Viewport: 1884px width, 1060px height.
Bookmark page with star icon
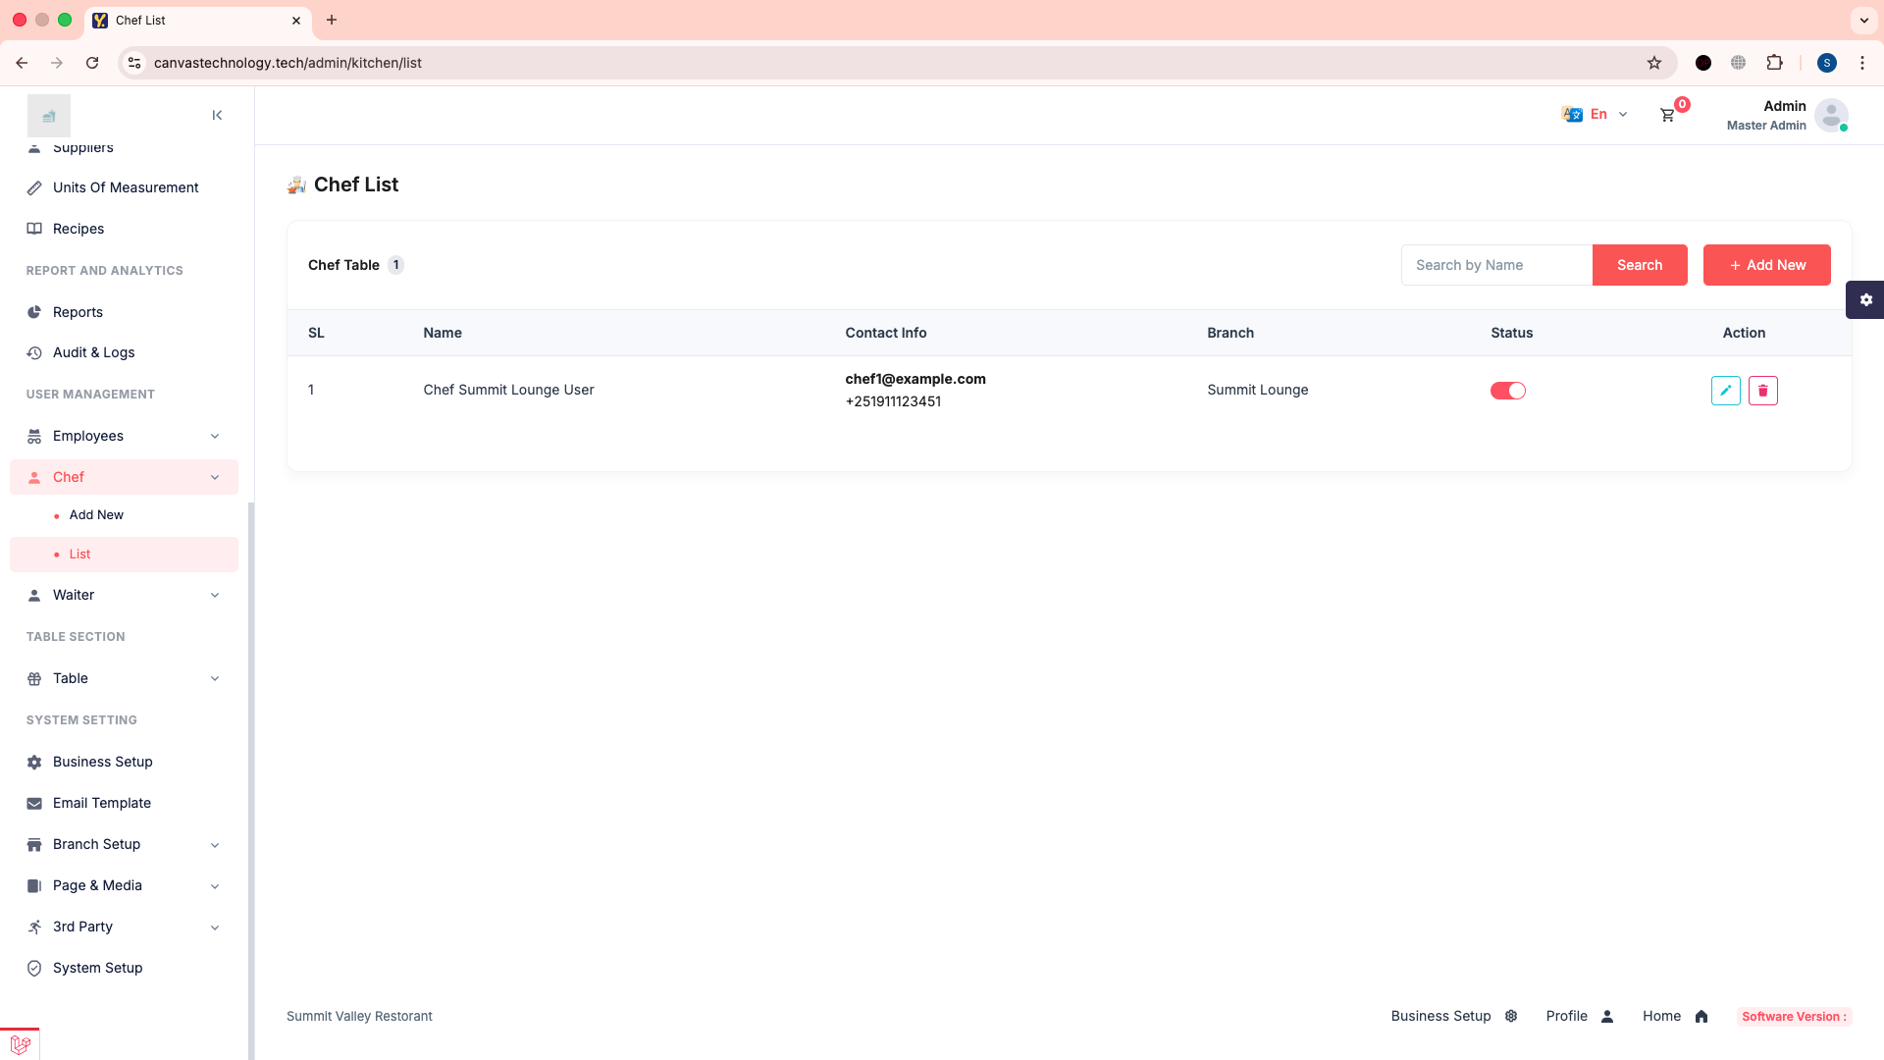coord(1654,63)
